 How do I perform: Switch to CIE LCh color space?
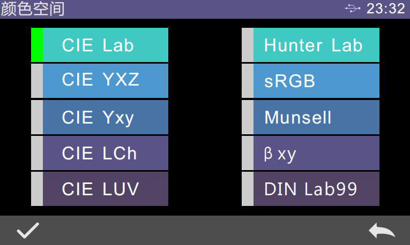coord(105,153)
